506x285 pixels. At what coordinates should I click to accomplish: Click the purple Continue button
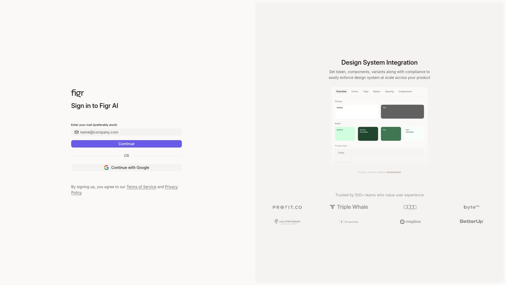click(x=126, y=144)
